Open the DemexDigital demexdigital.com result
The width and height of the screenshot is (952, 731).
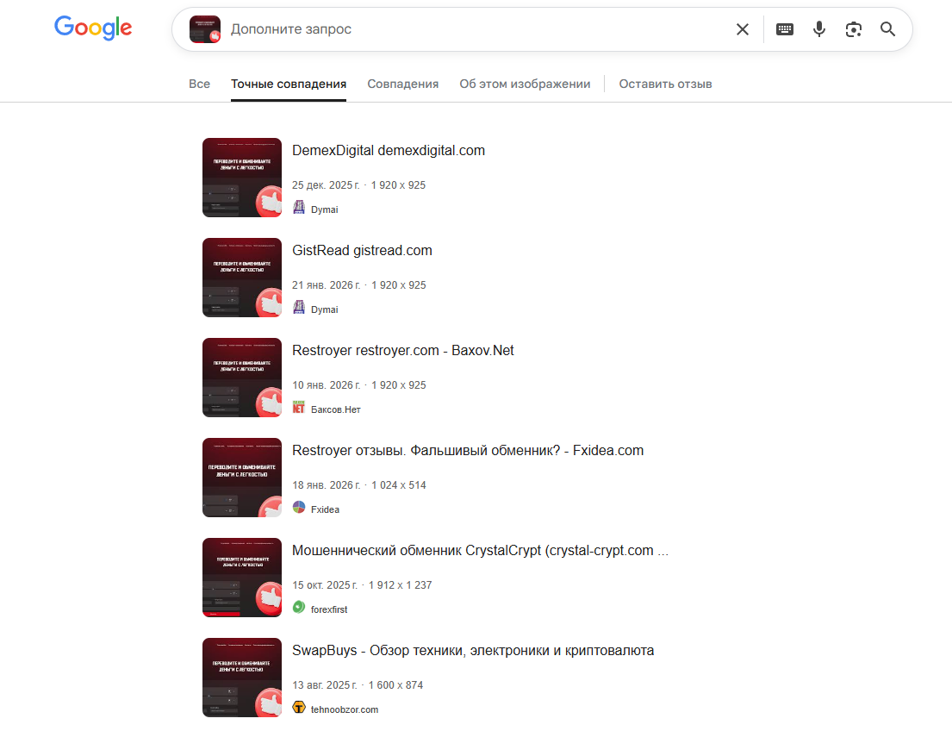pos(389,150)
